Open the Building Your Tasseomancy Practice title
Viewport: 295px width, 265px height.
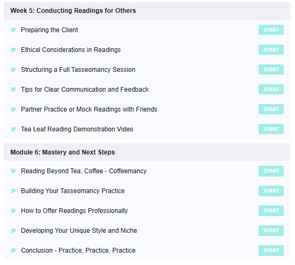point(73,191)
